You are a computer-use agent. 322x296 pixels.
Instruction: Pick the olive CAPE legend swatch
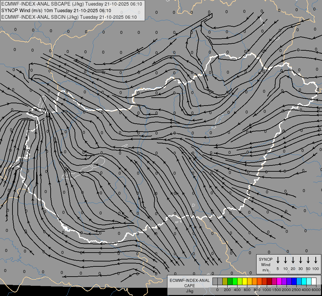225,281
